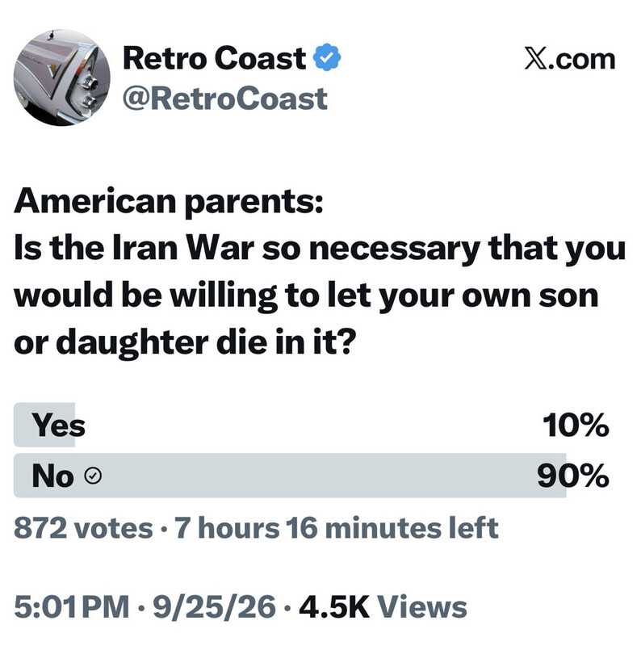
Task: Click the Retro Coast profile avatar
Action: click(62, 78)
